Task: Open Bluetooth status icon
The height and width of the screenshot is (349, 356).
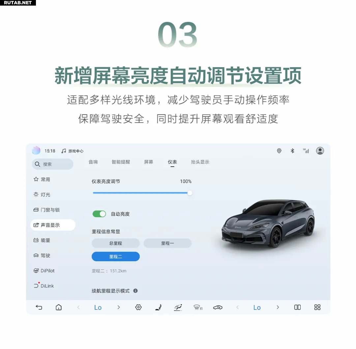Action: pos(292,151)
